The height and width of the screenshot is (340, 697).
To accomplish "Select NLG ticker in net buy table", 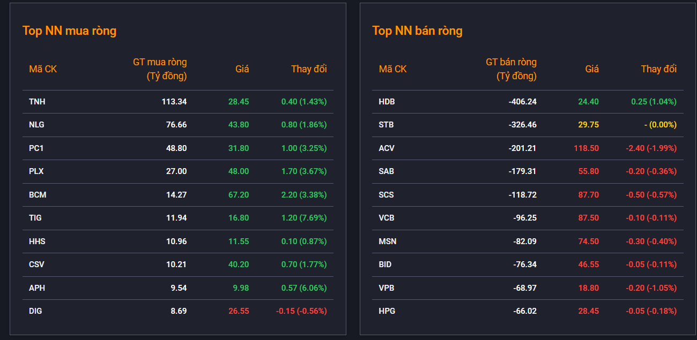I will (36, 125).
